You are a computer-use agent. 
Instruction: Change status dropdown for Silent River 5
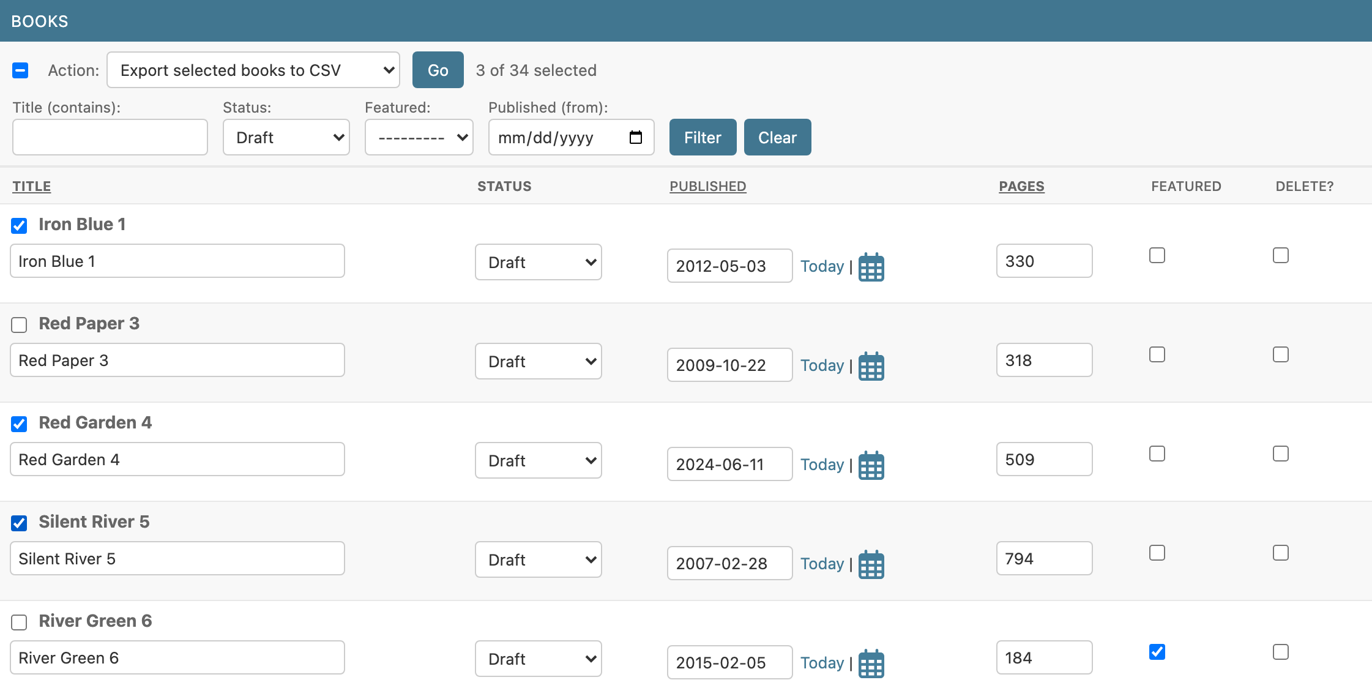click(x=539, y=559)
